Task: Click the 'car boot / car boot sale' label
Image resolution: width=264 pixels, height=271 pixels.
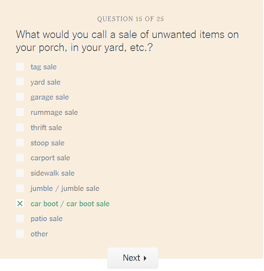Action: (x=70, y=204)
